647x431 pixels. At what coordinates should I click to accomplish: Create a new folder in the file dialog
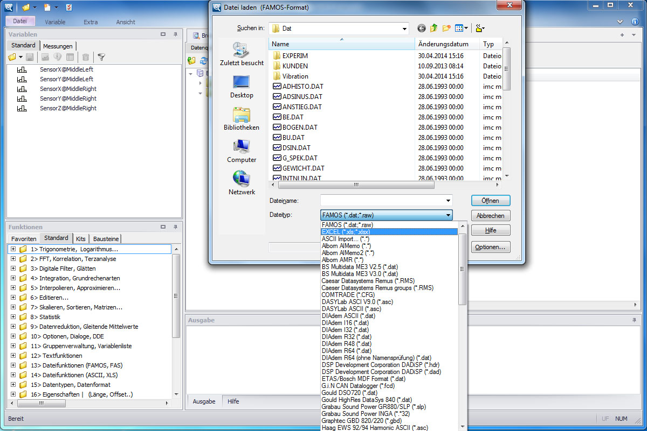click(x=446, y=29)
